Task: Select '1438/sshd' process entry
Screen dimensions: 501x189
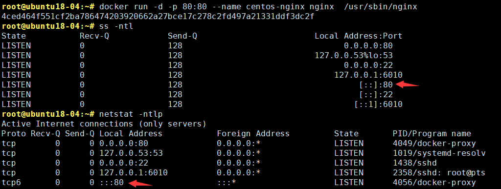Action: pyautogui.click(x=414, y=163)
